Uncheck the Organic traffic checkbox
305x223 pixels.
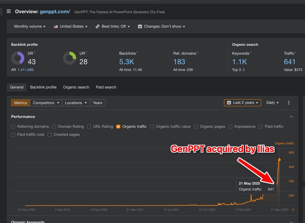[x=118, y=127]
